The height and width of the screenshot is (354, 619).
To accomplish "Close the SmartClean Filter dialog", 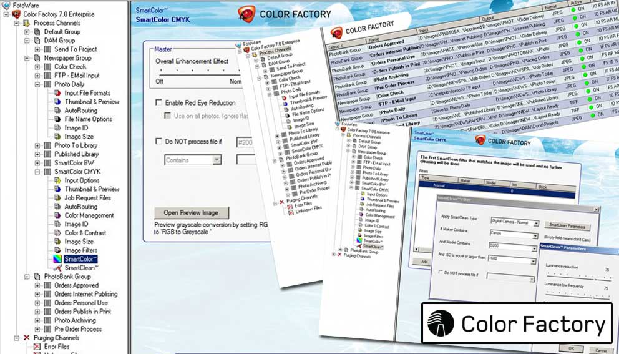I will [596, 210].
